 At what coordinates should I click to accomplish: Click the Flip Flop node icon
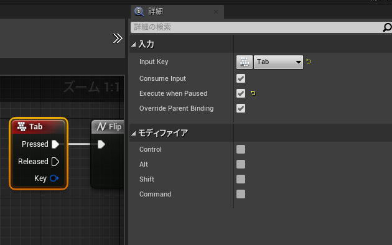point(101,127)
